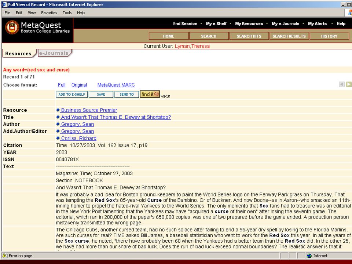Click the ISSN value 0040781X
Image resolution: width=352 pixels, height=264 pixels.
67,159
